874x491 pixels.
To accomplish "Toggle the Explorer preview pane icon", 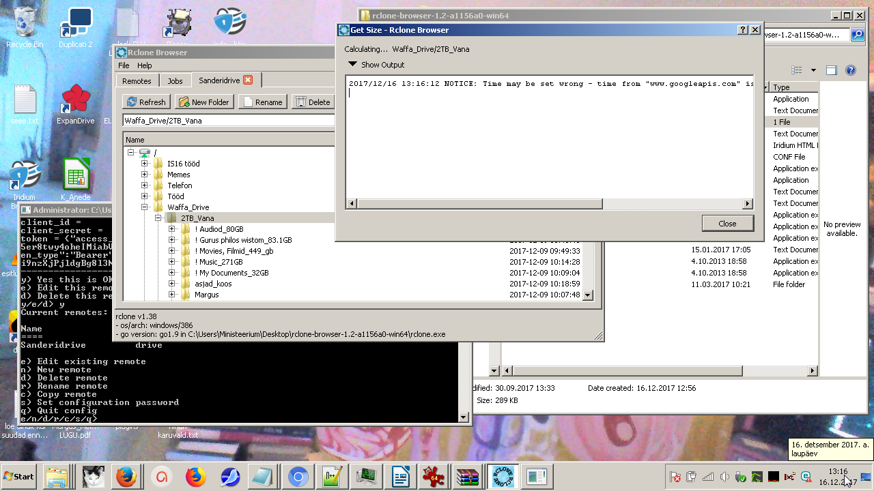I will click(831, 70).
